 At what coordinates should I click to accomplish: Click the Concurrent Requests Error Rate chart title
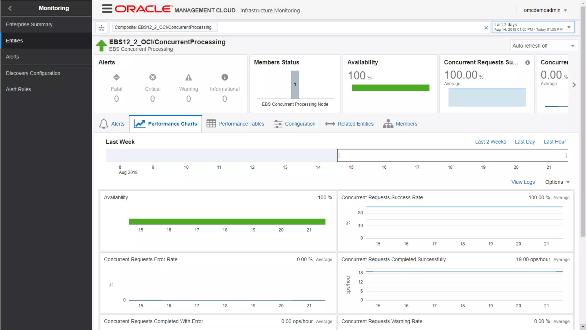(140, 260)
